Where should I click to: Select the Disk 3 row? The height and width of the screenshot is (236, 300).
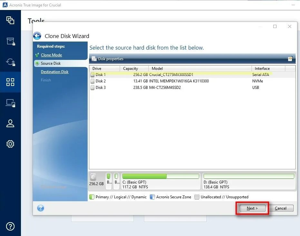click(192, 88)
